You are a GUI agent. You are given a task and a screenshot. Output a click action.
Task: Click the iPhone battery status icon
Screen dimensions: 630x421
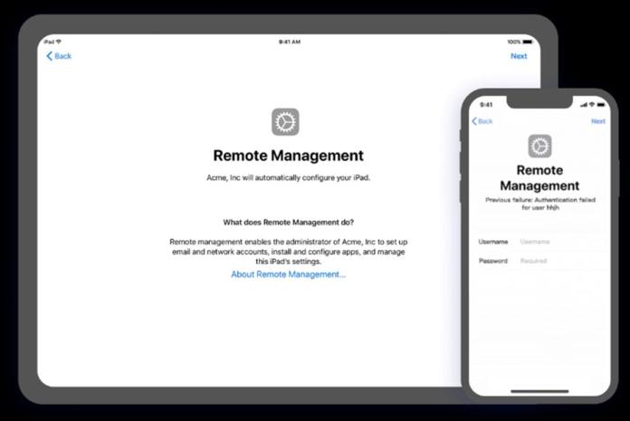click(601, 105)
